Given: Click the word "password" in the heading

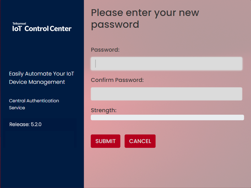Looking at the screenshot, I should click(115, 25).
